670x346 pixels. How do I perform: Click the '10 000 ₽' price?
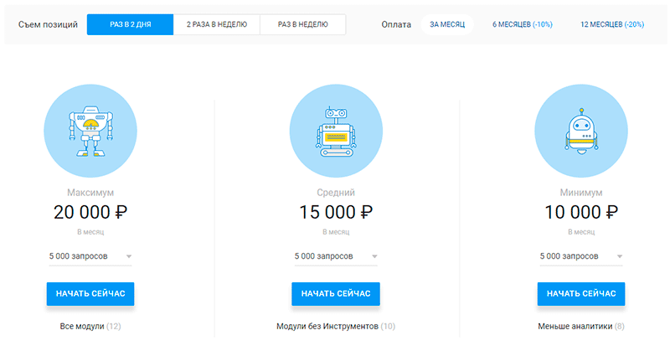581,212
